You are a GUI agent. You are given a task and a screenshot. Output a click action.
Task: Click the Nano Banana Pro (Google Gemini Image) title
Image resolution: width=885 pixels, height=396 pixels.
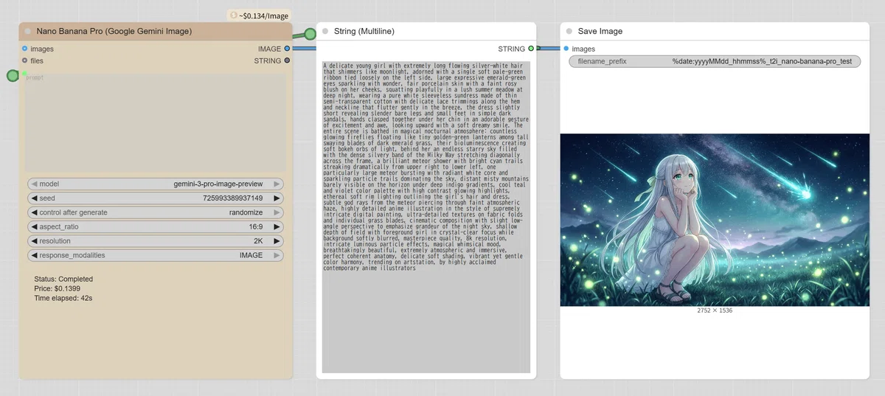(114, 32)
